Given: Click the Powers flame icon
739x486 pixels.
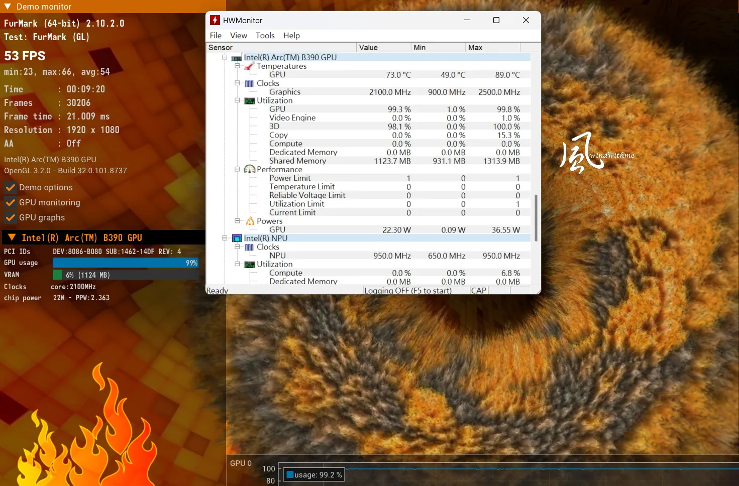Looking at the screenshot, I should pos(250,221).
